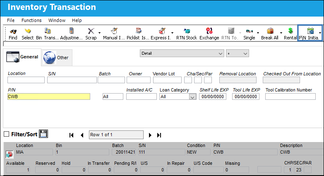The width and height of the screenshot is (324, 176).
Task: Go to the first row
Action: tap(71, 135)
